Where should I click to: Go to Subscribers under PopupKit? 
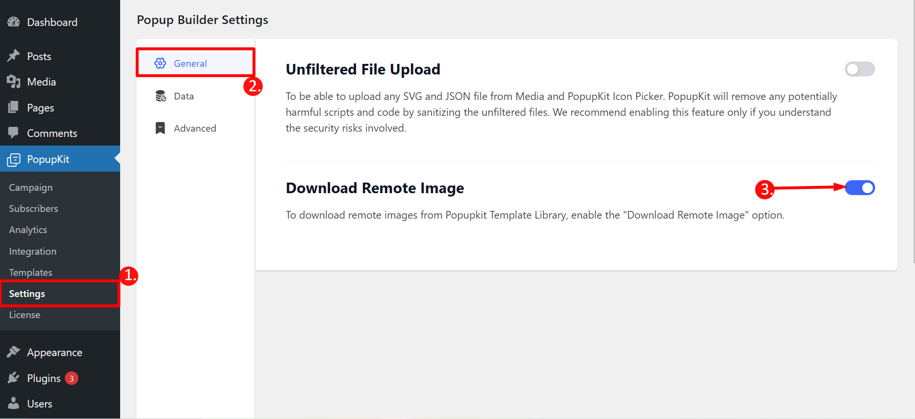click(x=34, y=209)
